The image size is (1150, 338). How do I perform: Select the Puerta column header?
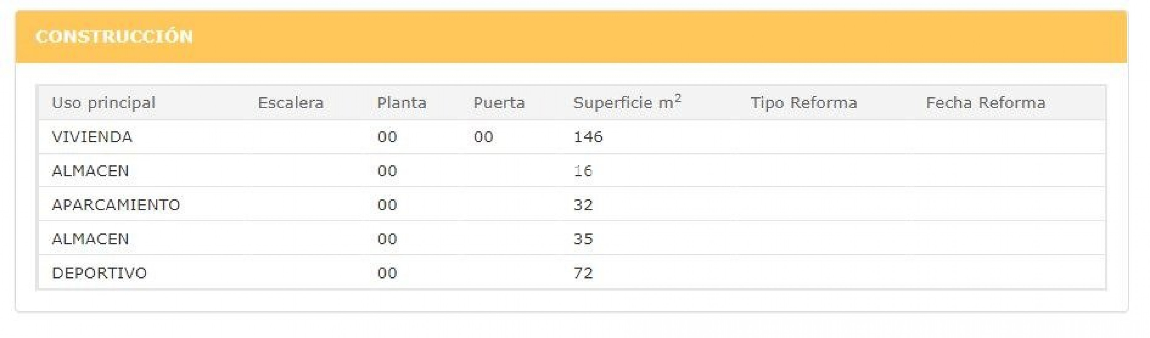pyautogui.click(x=499, y=103)
